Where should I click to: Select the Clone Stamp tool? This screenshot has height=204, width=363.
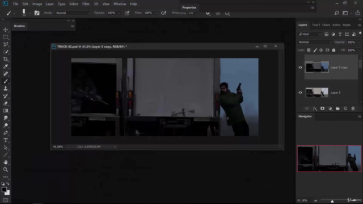(6, 88)
